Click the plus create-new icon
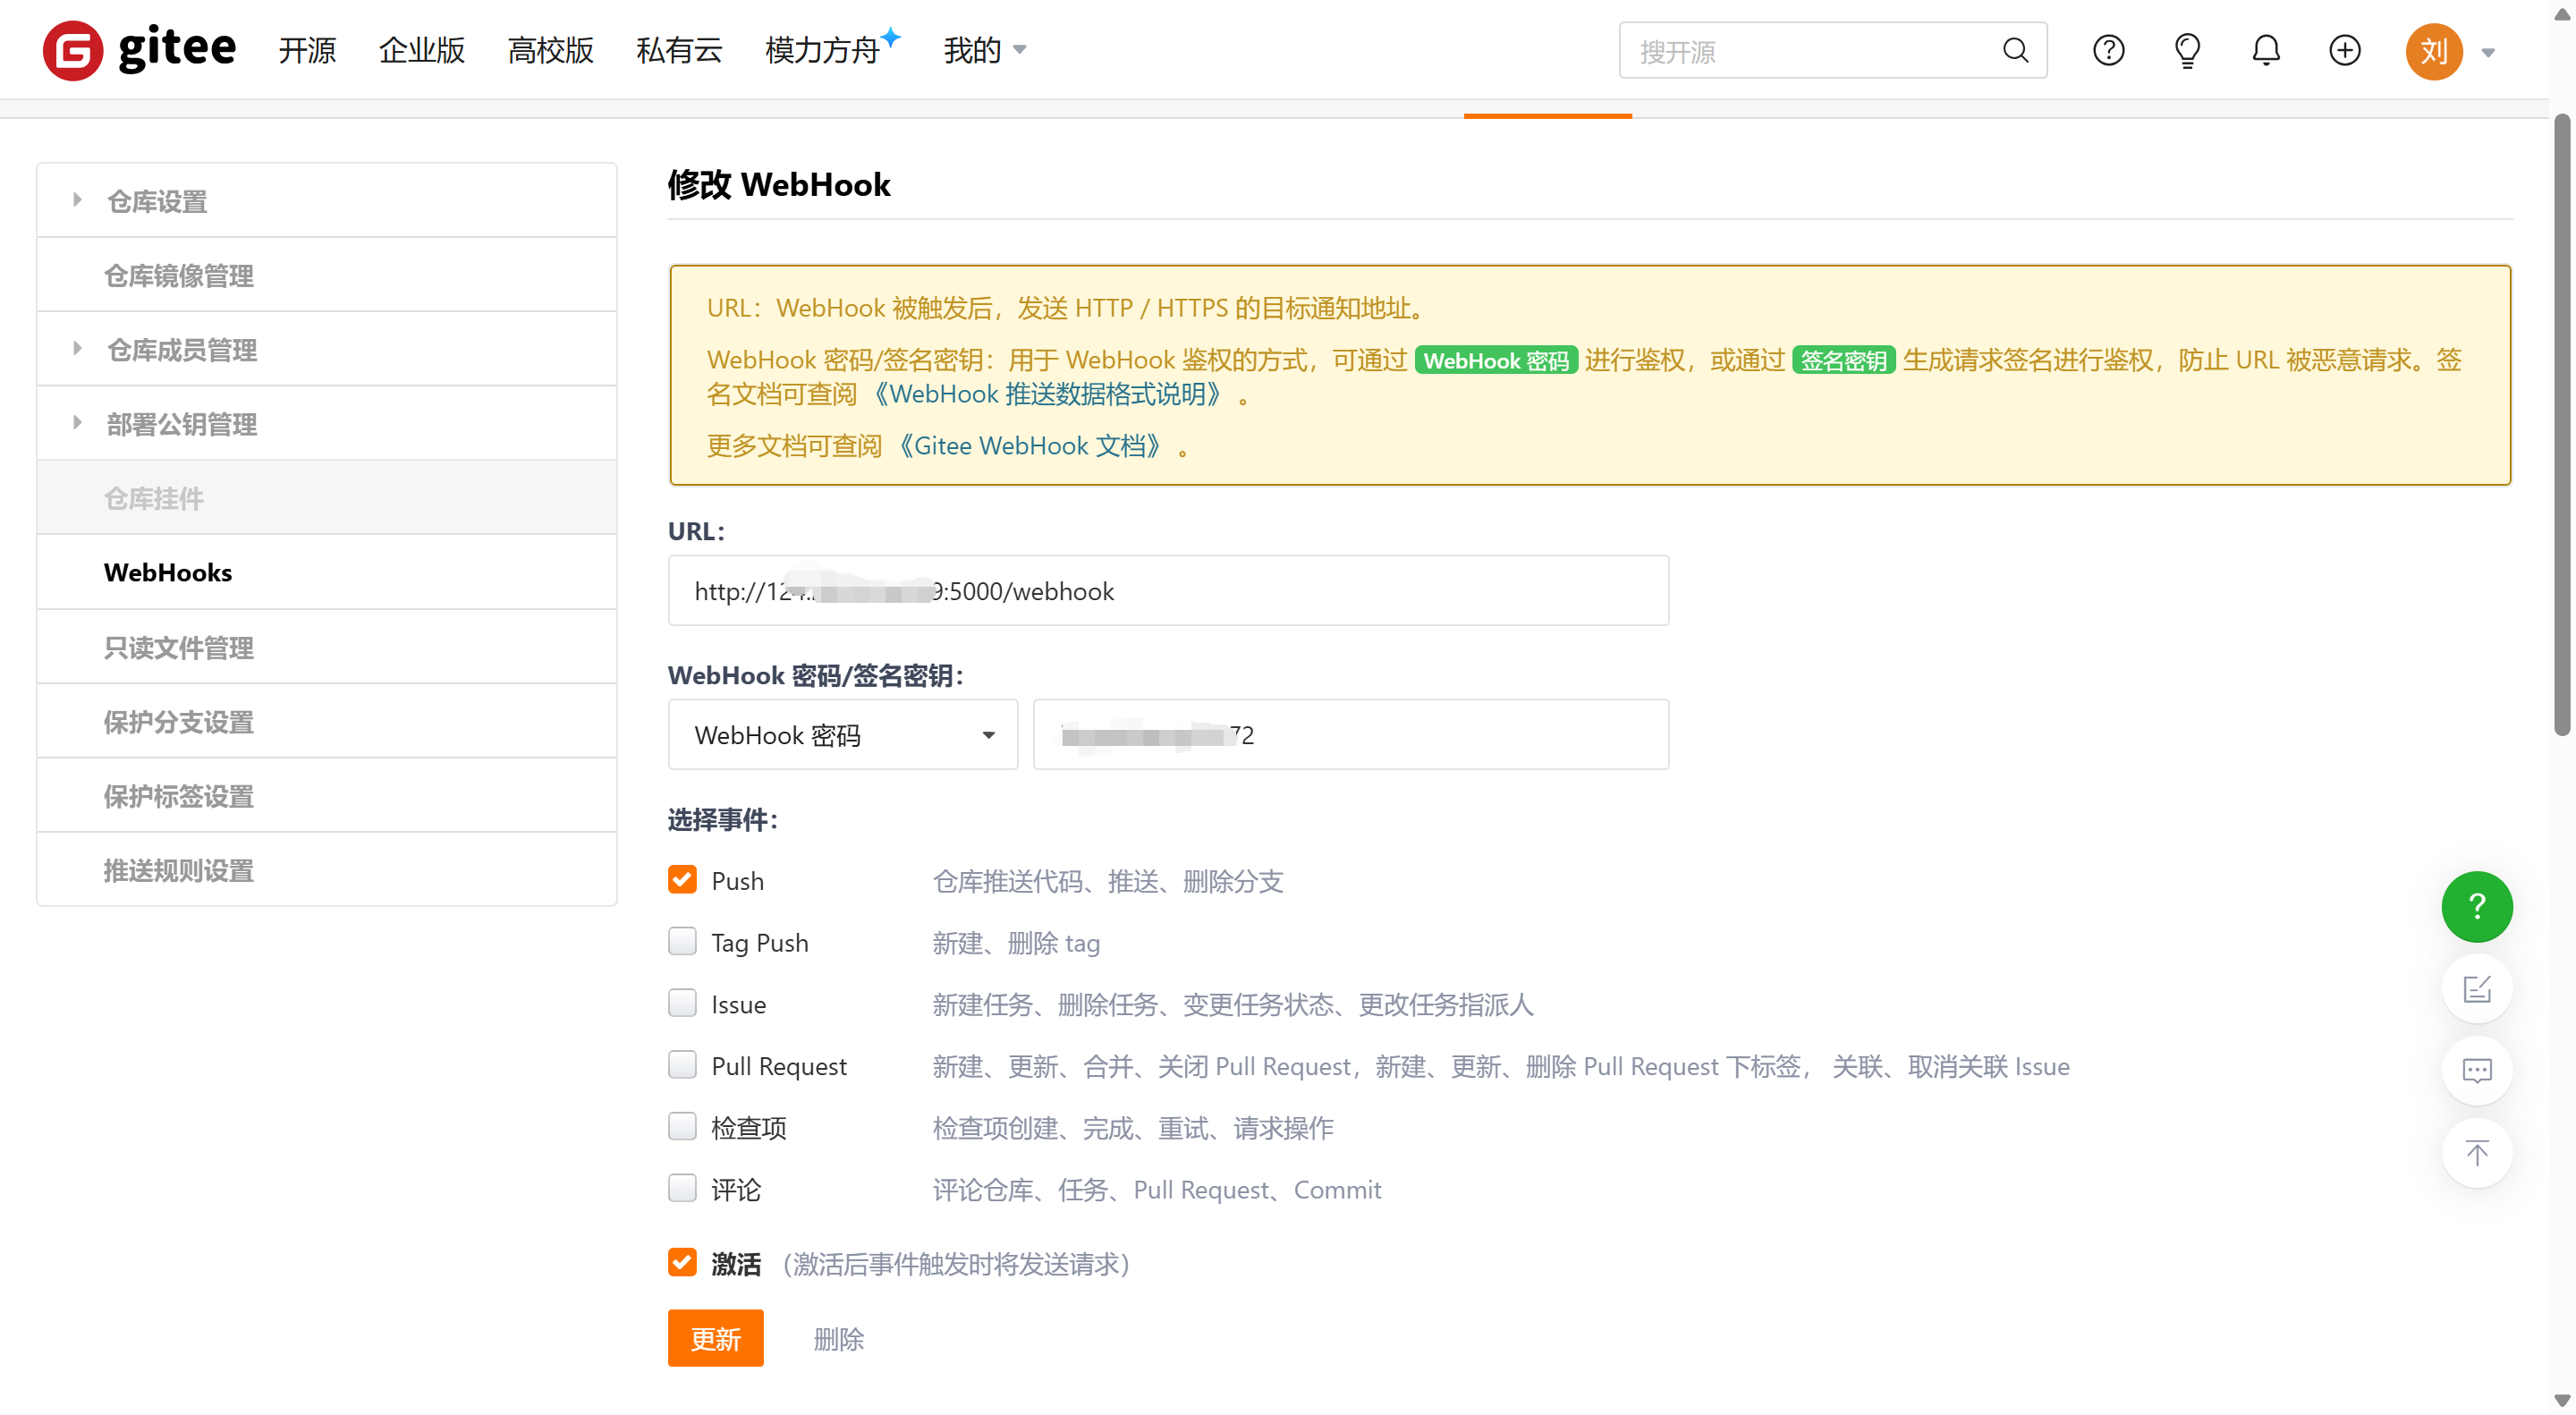The width and height of the screenshot is (2576, 1415). (2344, 50)
